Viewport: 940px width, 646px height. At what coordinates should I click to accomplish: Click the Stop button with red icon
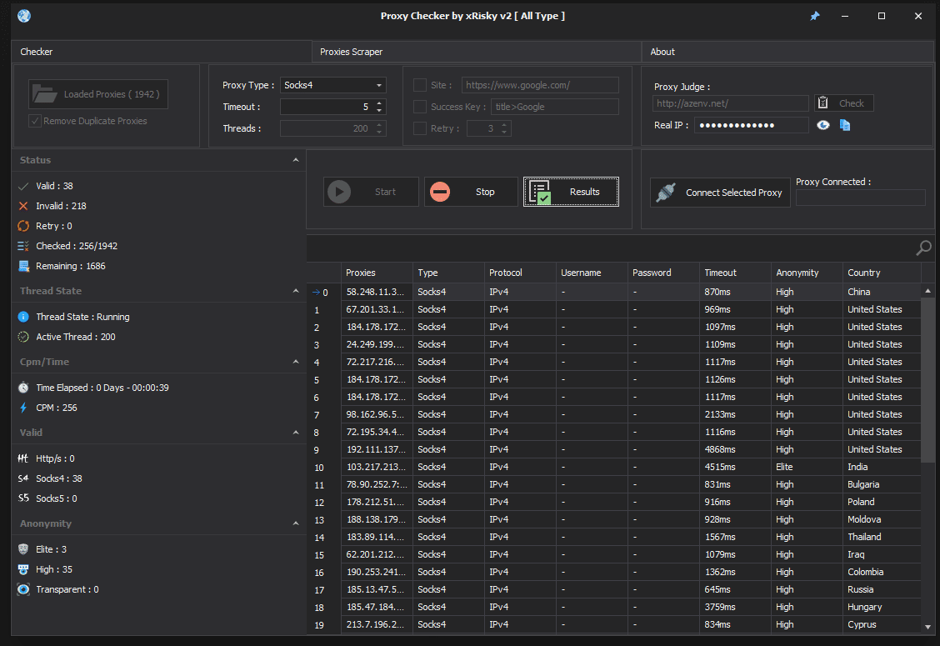pyautogui.click(x=471, y=192)
